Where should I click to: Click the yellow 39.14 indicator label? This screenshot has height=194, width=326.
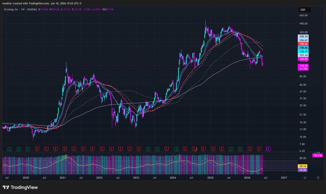(303, 166)
